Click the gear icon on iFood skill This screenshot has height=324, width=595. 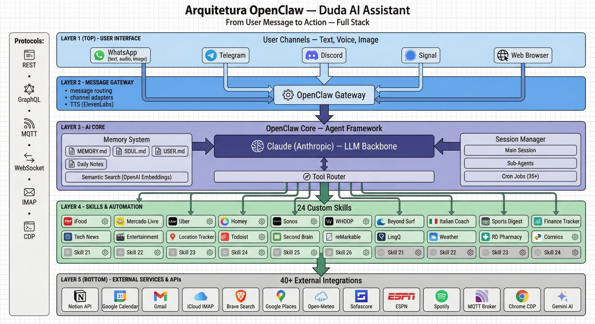pos(105,222)
